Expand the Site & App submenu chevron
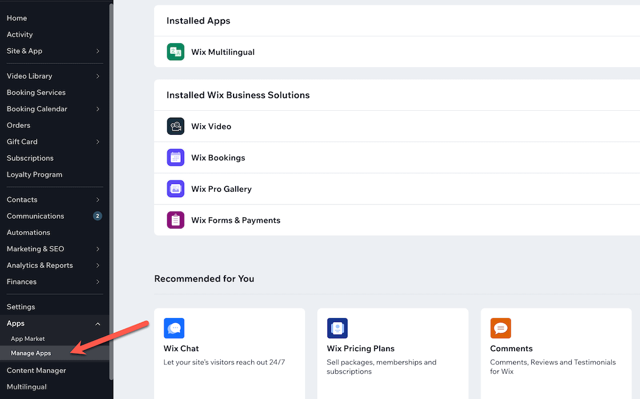Screen dimensions: 640x399 pyautogui.click(x=98, y=51)
